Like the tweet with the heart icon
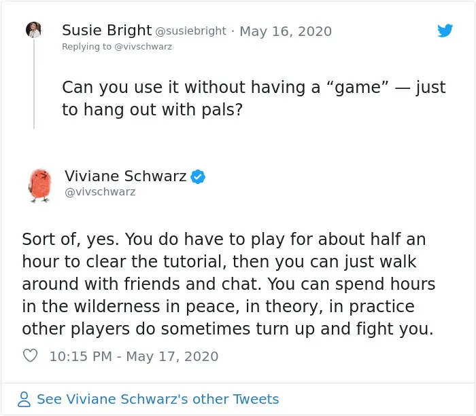The width and height of the screenshot is (476, 416). tap(30, 356)
